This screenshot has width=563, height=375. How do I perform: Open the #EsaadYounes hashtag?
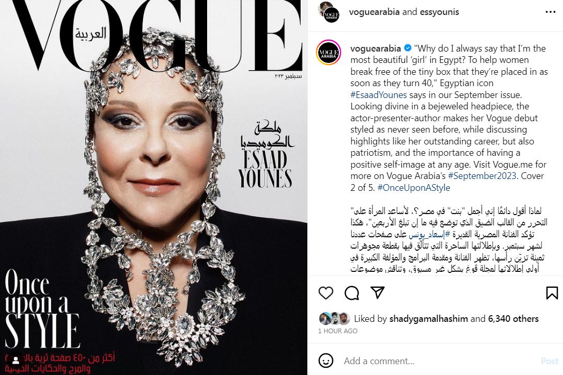(379, 94)
